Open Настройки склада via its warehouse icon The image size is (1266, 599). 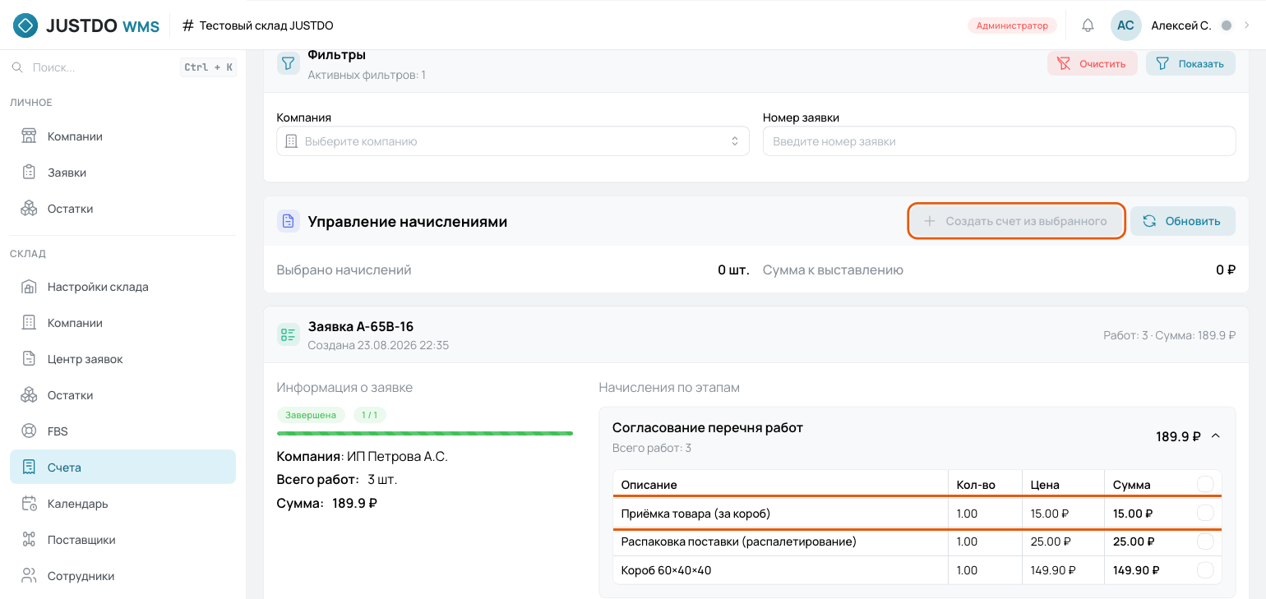pyautogui.click(x=29, y=287)
